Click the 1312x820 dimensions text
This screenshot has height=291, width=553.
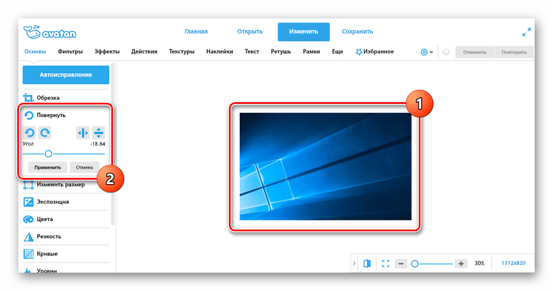513,263
